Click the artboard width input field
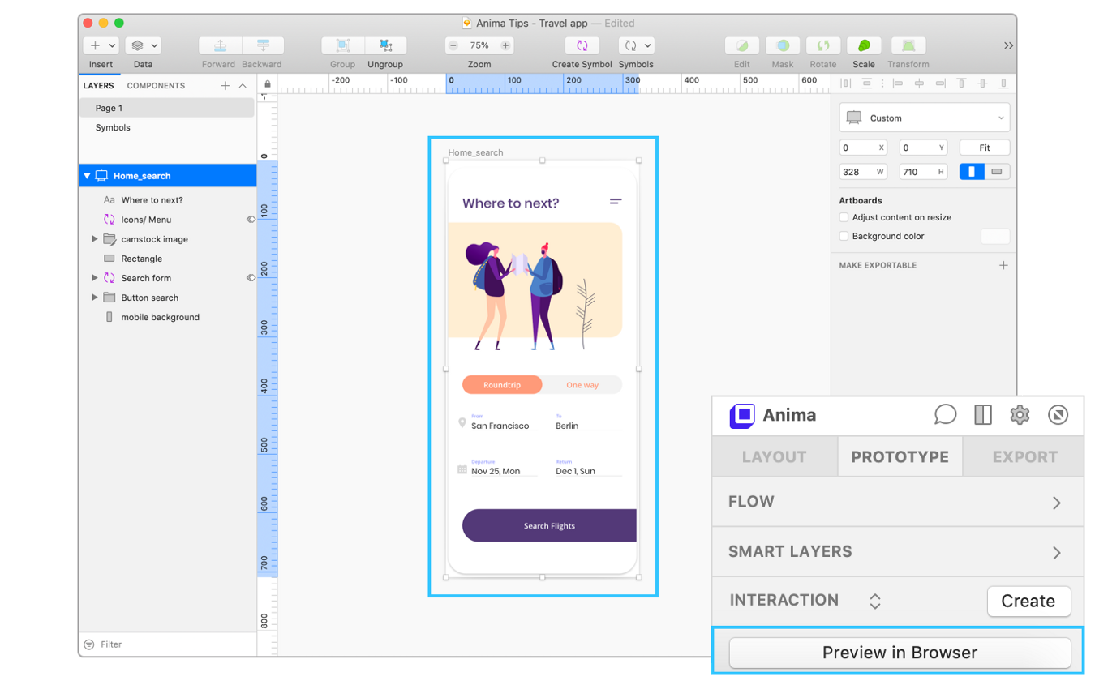This screenshot has height=685, width=1095. coord(857,172)
